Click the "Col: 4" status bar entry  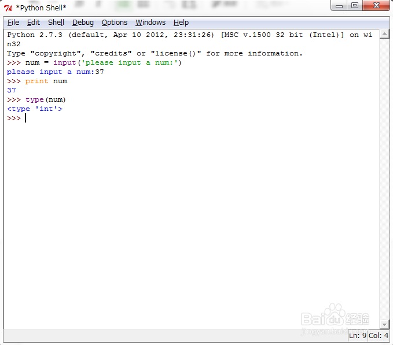coord(378,336)
